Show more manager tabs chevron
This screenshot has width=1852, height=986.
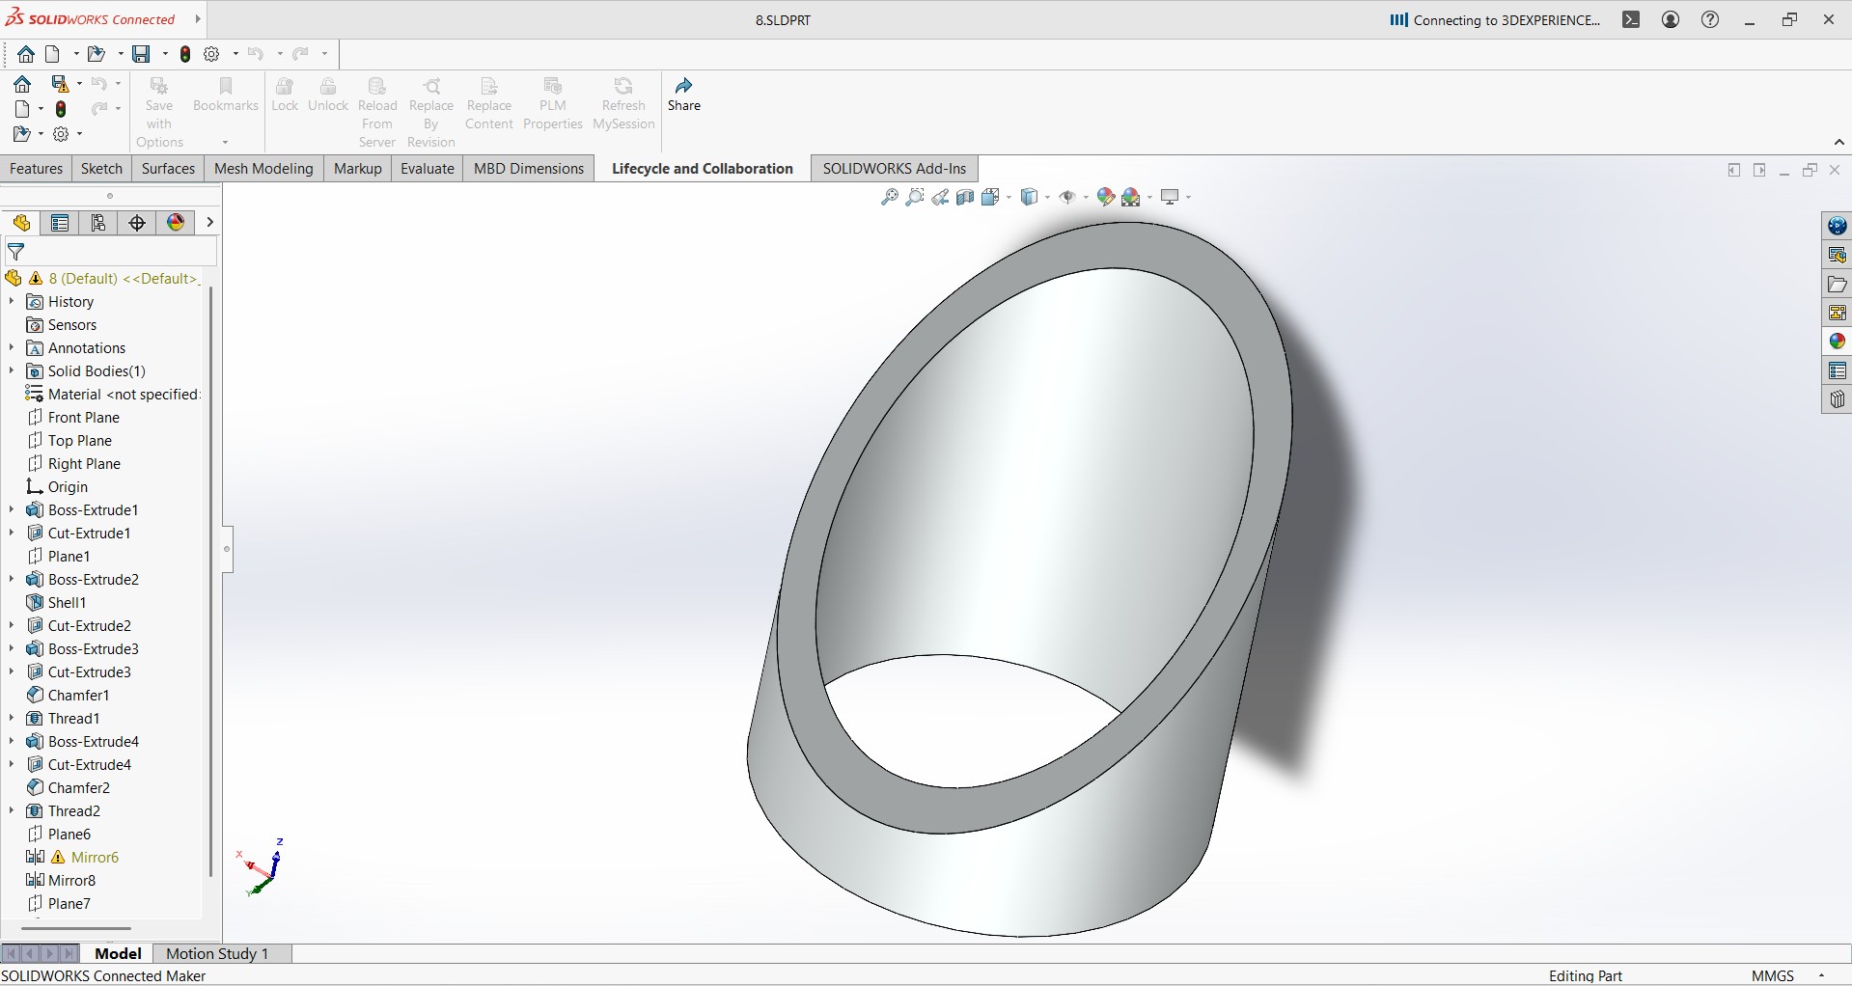point(209,223)
